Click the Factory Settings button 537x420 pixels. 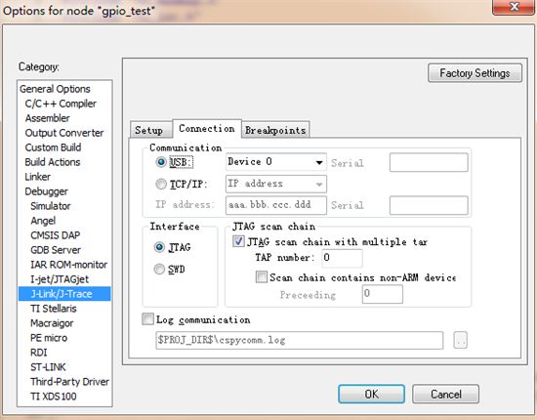click(x=475, y=73)
